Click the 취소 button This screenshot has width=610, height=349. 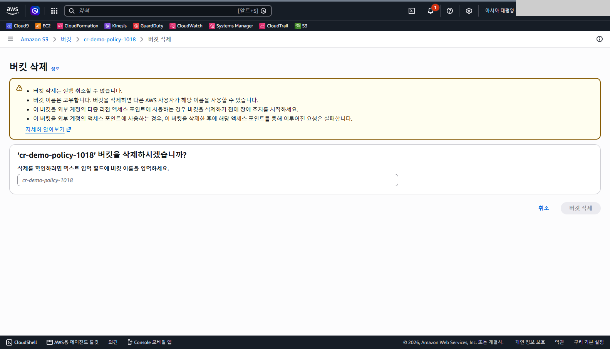pyautogui.click(x=544, y=208)
